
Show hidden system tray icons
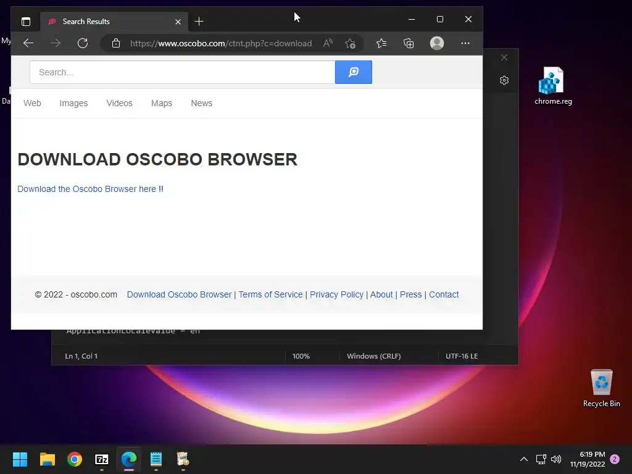pos(523,459)
